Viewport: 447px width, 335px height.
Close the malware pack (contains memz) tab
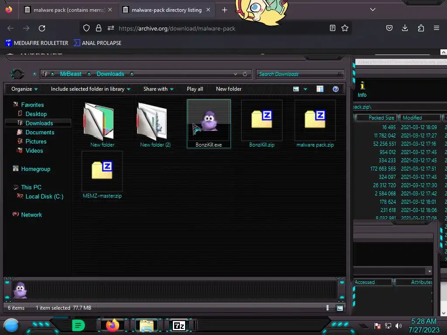pos(110,10)
